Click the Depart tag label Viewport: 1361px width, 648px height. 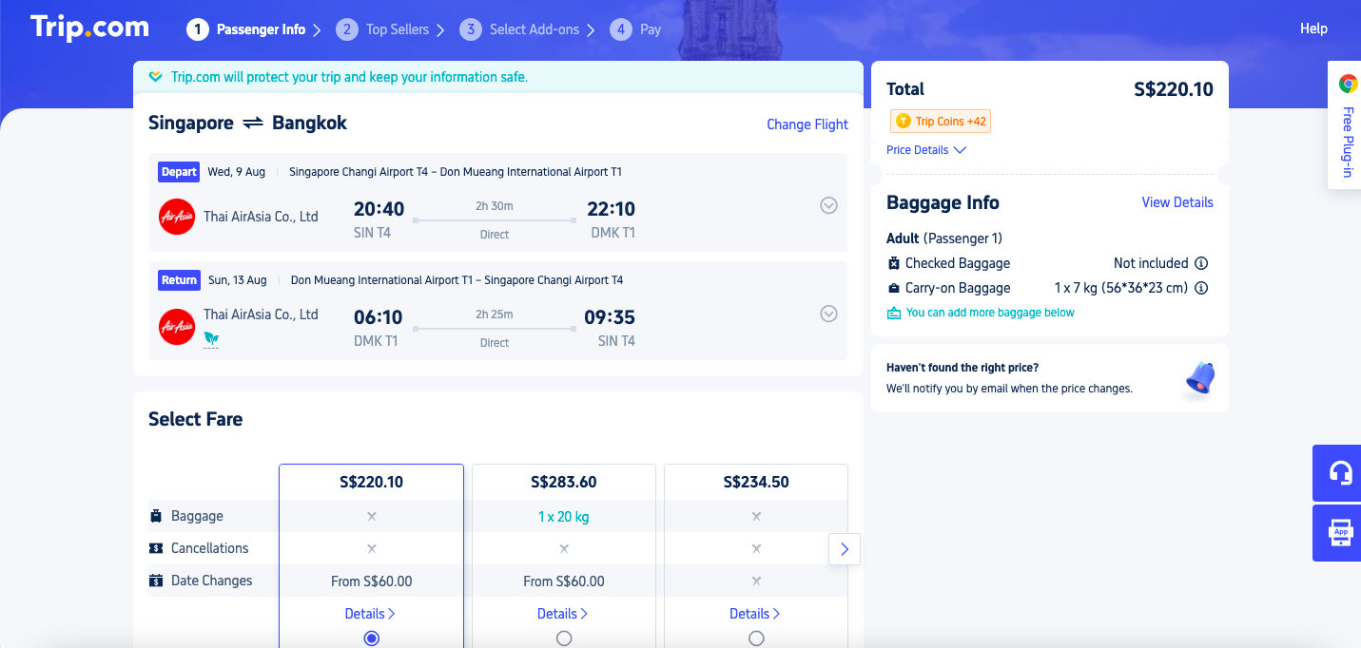pyautogui.click(x=179, y=172)
